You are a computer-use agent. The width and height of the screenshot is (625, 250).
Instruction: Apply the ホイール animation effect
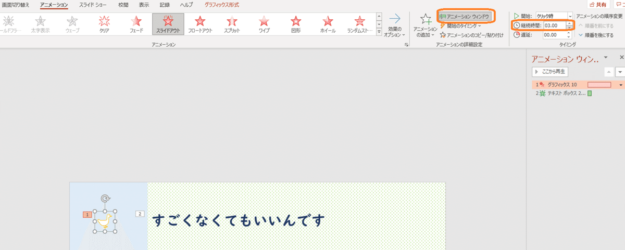328,24
